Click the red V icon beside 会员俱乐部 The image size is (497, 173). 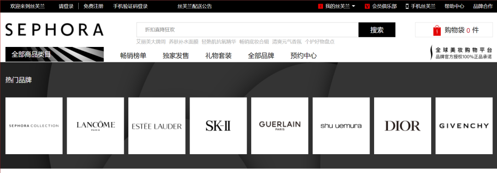click(x=367, y=6)
